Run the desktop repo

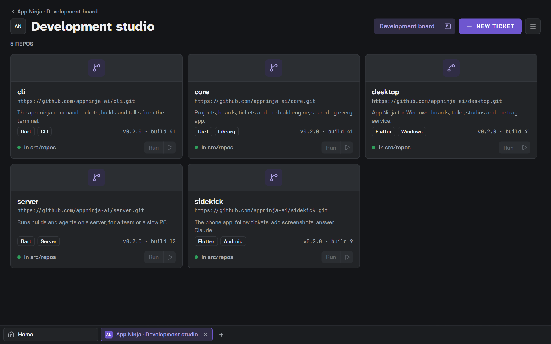pos(508,148)
